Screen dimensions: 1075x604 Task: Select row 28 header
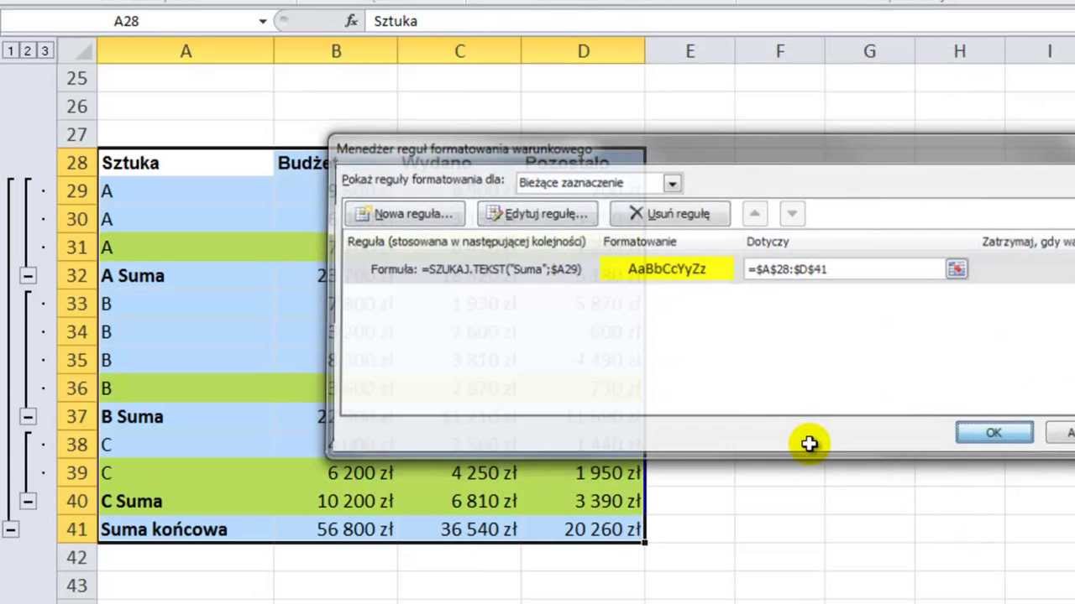pos(76,163)
